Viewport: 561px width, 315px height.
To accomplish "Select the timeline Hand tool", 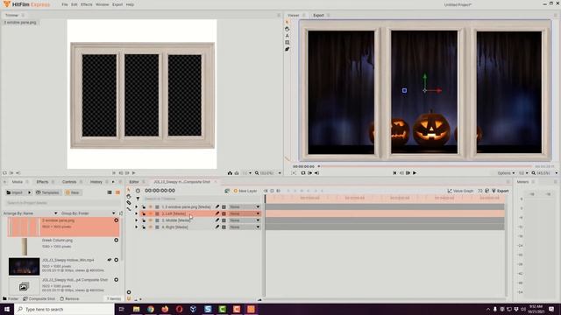I will 129,196.
